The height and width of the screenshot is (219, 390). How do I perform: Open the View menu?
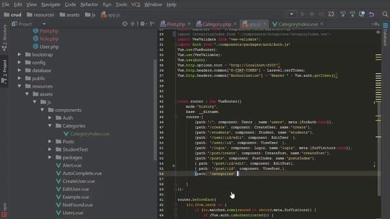coord(31,4)
